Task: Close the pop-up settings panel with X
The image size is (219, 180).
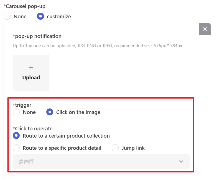Action: [x=205, y=29]
